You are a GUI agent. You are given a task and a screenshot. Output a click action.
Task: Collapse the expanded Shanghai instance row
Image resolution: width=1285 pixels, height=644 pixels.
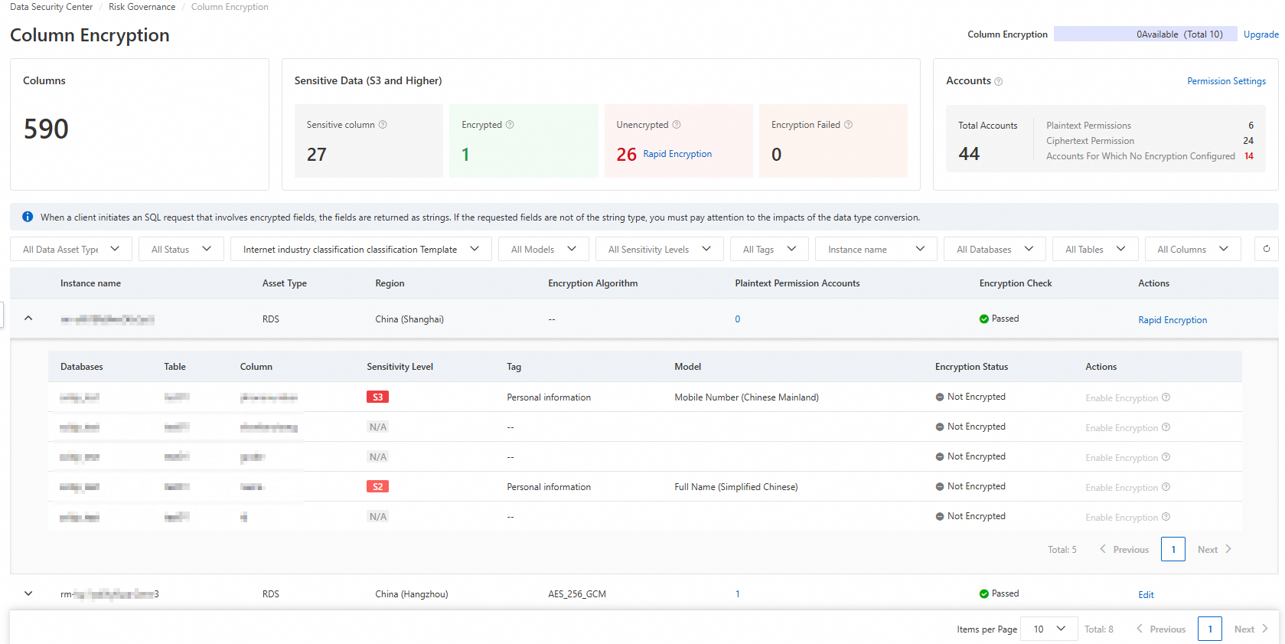pyautogui.click(x=28, y=319)
